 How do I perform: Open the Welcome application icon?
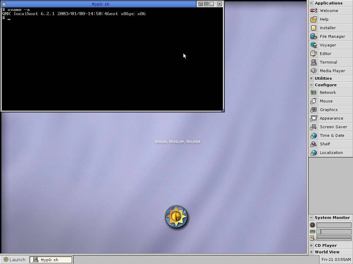tap(314, 11)
